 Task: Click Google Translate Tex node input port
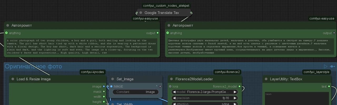[137, 13]
